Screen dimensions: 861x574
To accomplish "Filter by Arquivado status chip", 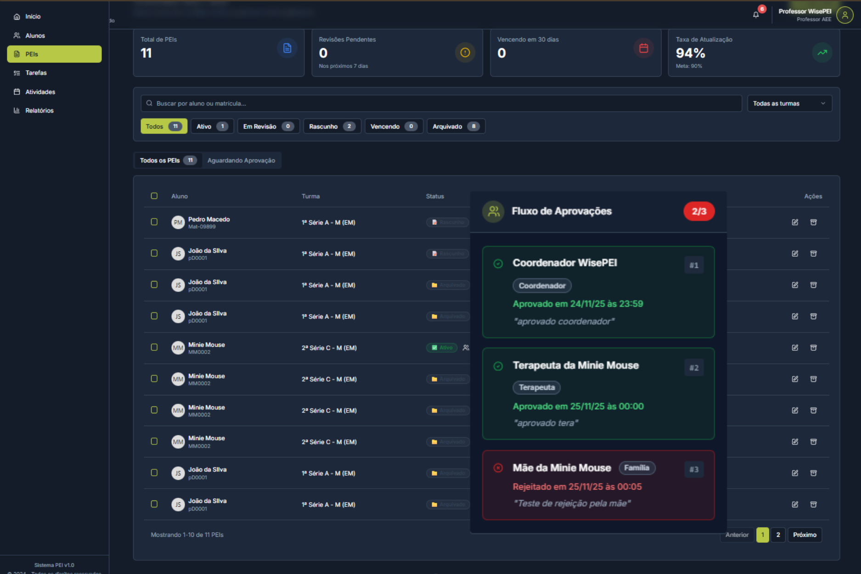I will coord(456,126).
